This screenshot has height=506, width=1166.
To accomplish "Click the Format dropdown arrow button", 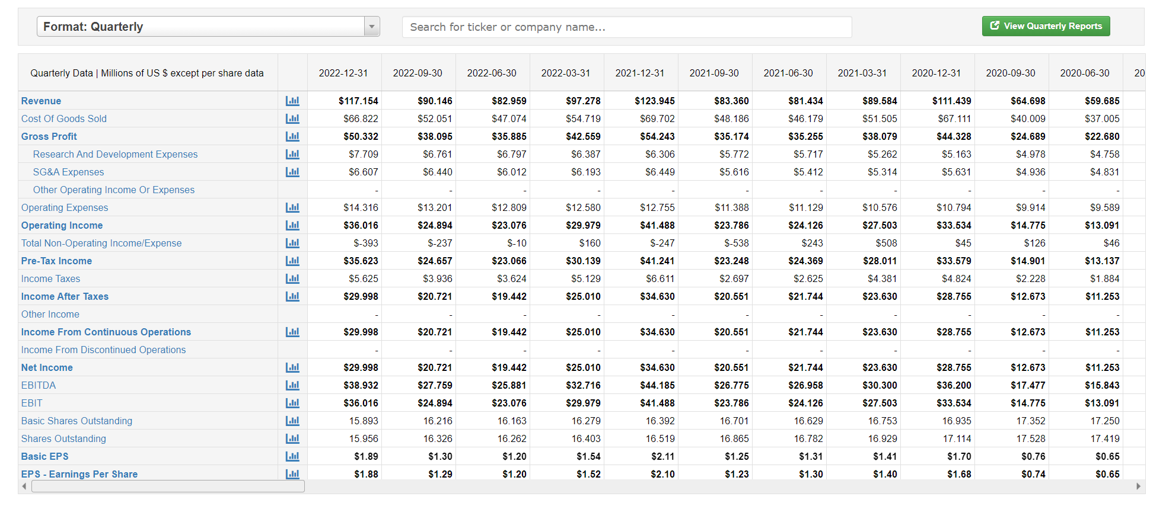I will click(x=372, y=27).
